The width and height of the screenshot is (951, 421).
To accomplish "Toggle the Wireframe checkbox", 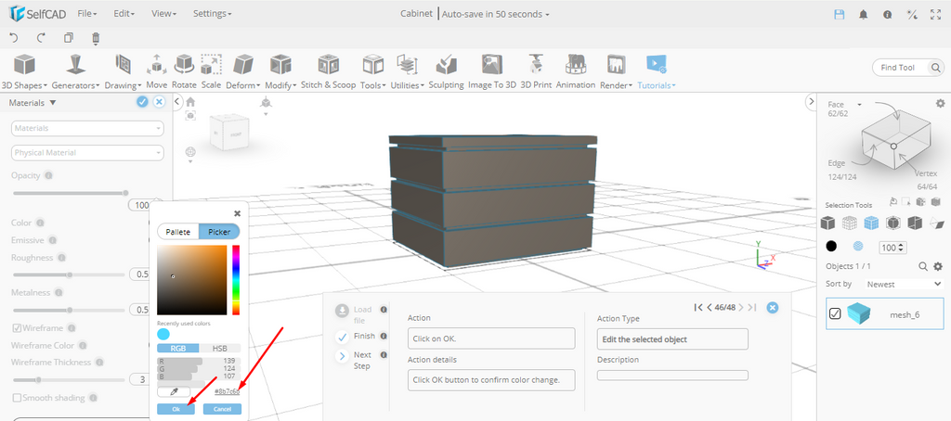I will (17, 327).
